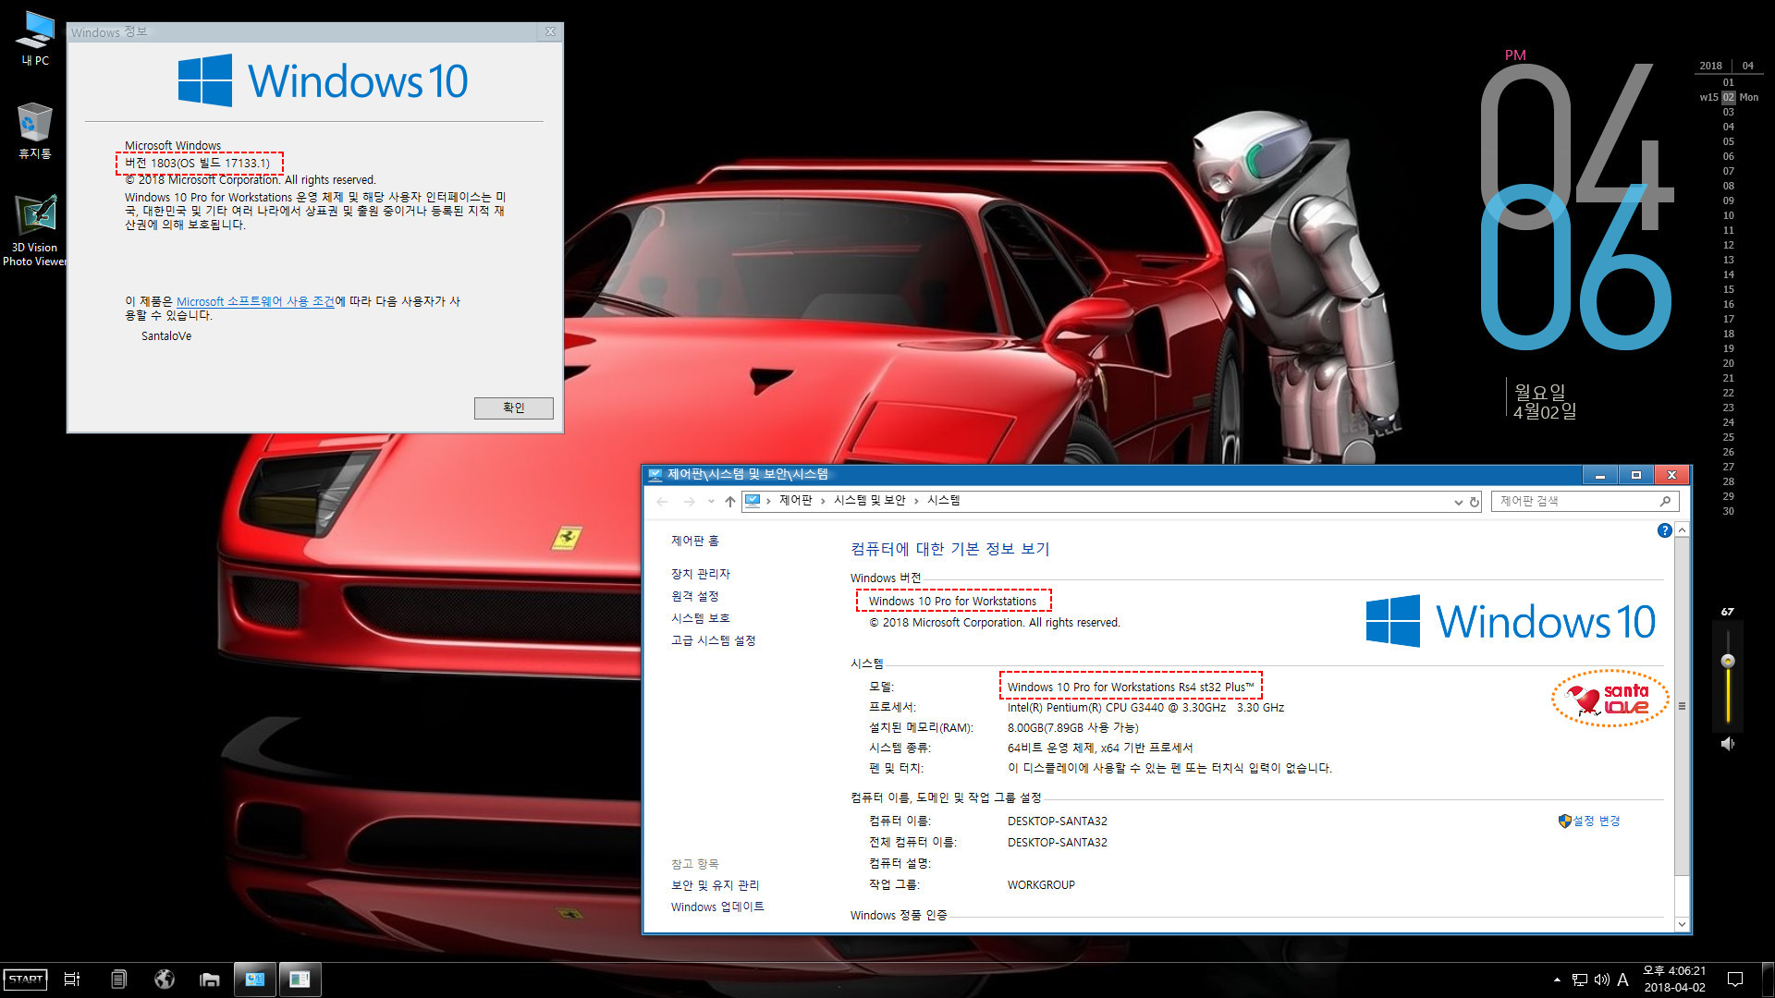This screenshot has height=998, width=1775.
Task: Select DESKTOP-SANTA32 computer name value
Action: [1057, 822]
